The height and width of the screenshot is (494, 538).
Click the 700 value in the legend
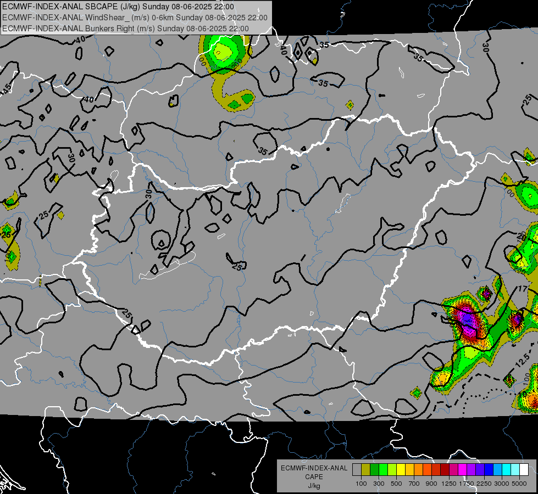(414, 484)
